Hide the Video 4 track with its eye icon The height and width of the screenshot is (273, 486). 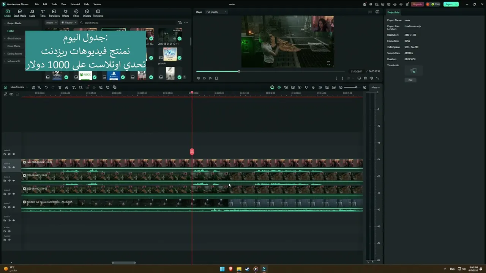(x=14, y=180)
